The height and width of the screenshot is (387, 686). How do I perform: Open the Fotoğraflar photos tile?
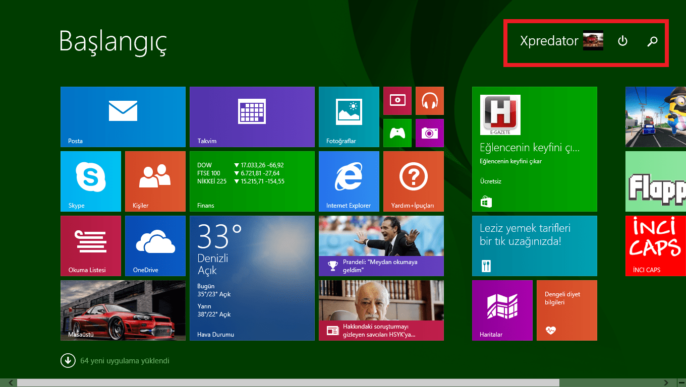point(349,117)
